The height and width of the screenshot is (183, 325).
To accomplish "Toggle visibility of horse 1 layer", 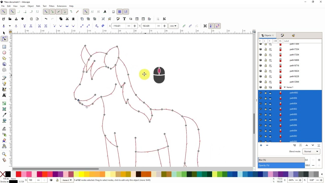I will coord(260,87).
